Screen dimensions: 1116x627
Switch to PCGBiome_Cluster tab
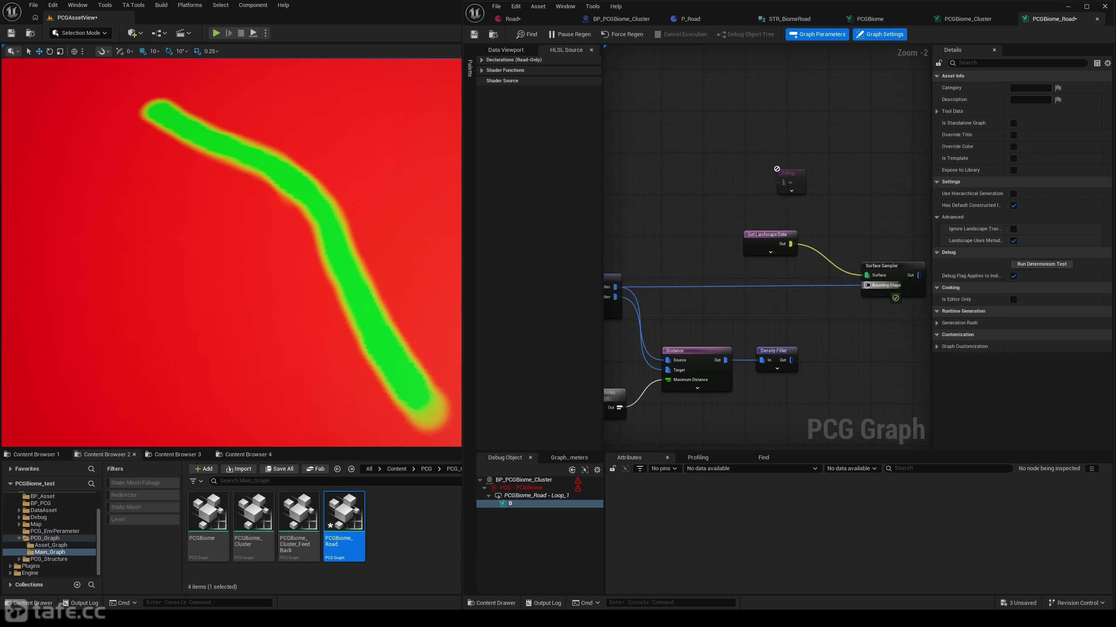coord(967,19)
